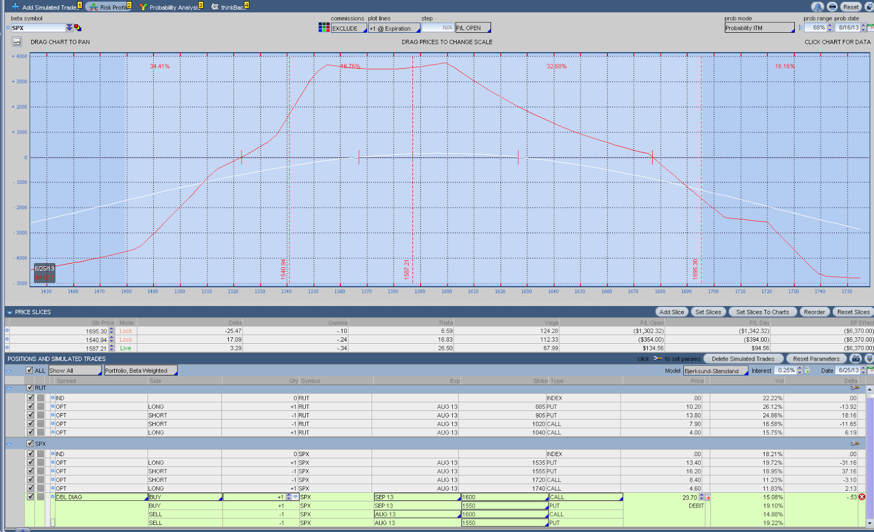Click the Reset Parameters button
The image size is (874, 532).
click(816, 358)
